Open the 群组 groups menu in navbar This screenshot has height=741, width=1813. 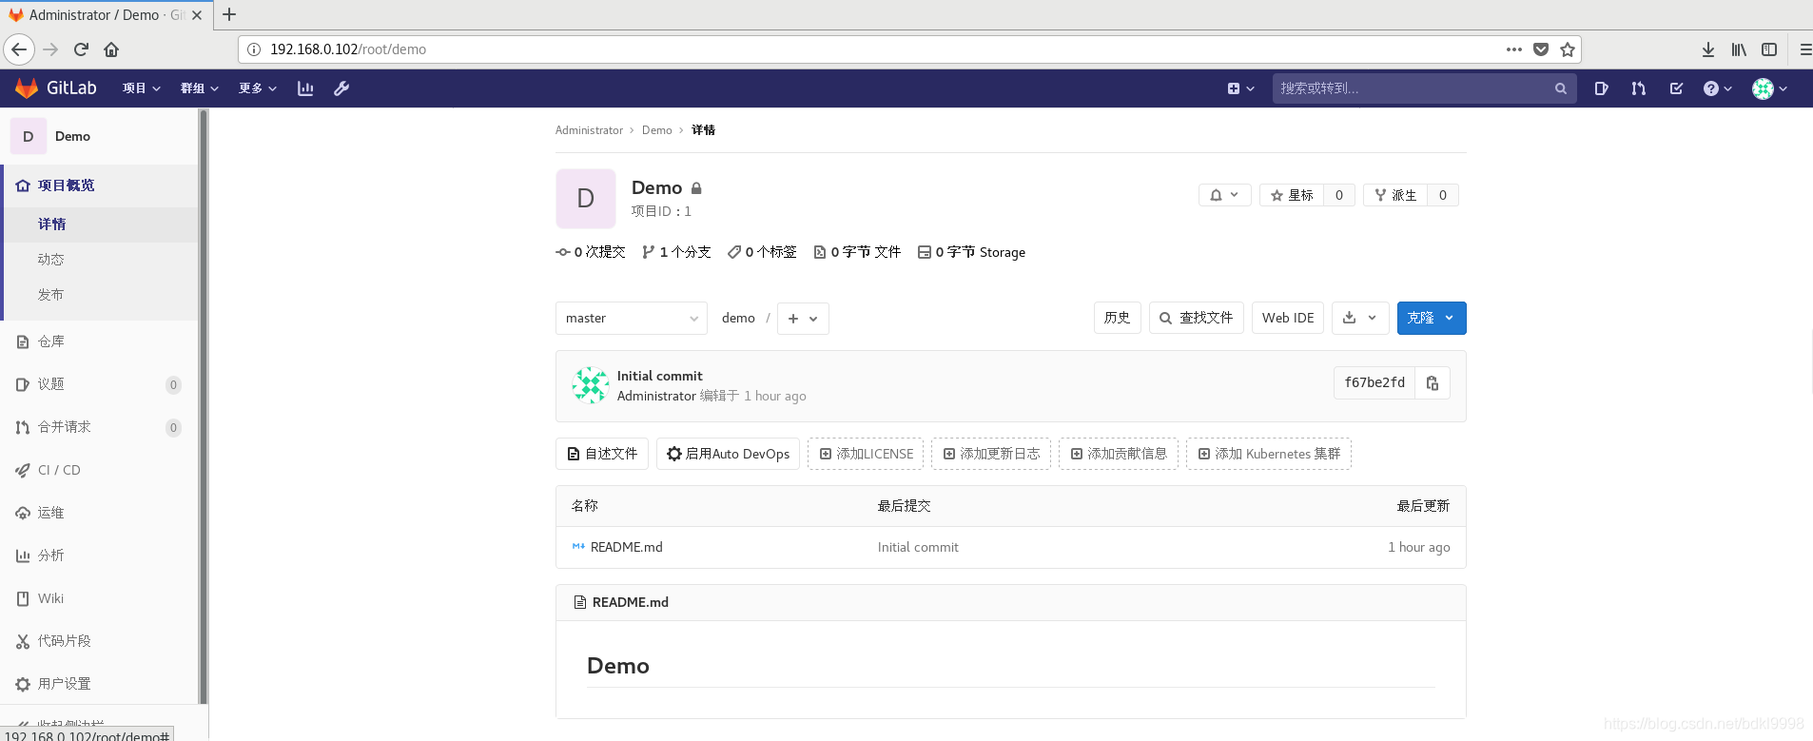(x=200, y=88)
